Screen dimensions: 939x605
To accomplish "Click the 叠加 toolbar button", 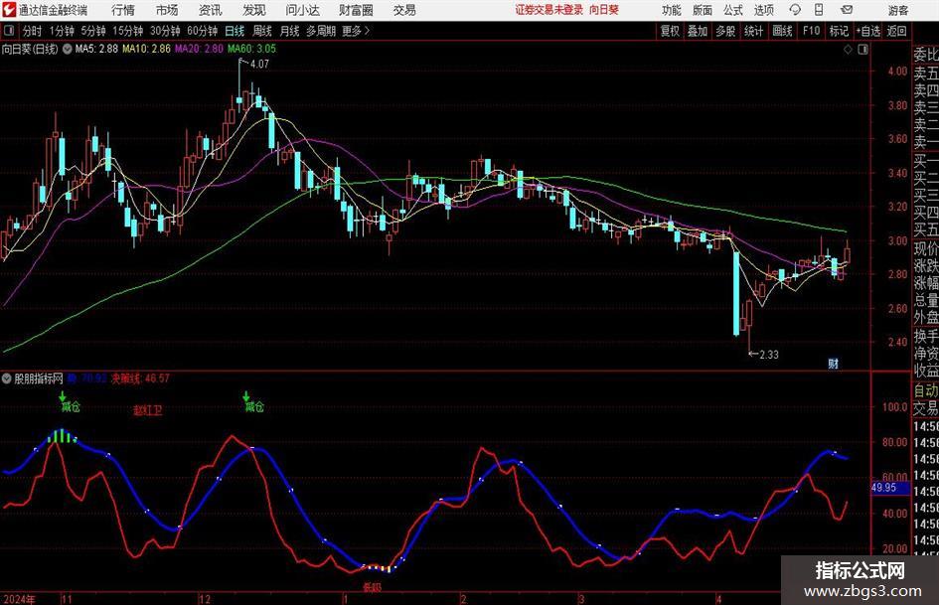I will 698,31.
